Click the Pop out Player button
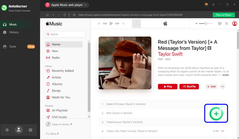Viewport: 239px width, 139px height. click(x=223, y=15)
